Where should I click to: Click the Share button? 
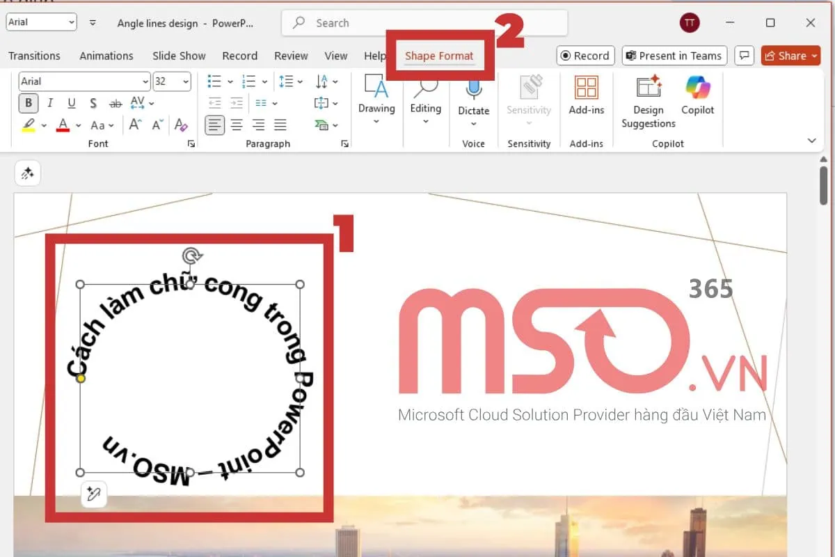point(790,56)
